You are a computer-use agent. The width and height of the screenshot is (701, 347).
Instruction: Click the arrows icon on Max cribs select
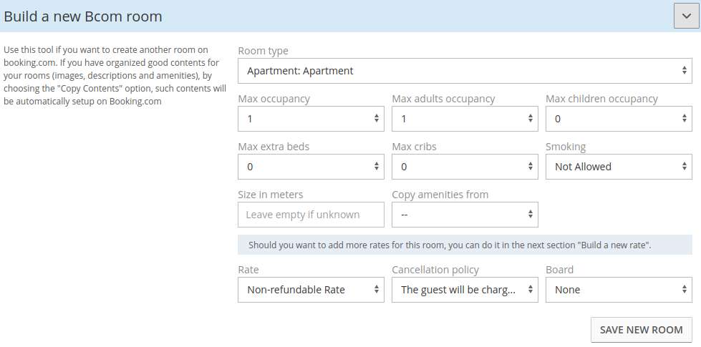pos(530,167)
